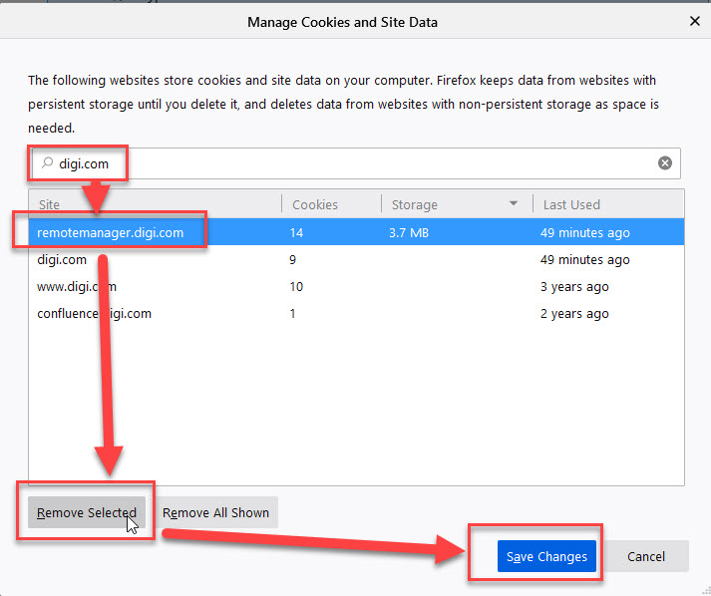Click the cookie count 9 cell

(x=292, y=260)
